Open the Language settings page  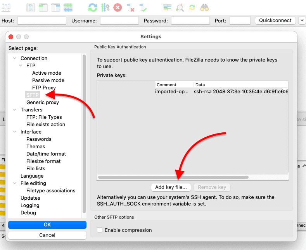tap(32, 176)
